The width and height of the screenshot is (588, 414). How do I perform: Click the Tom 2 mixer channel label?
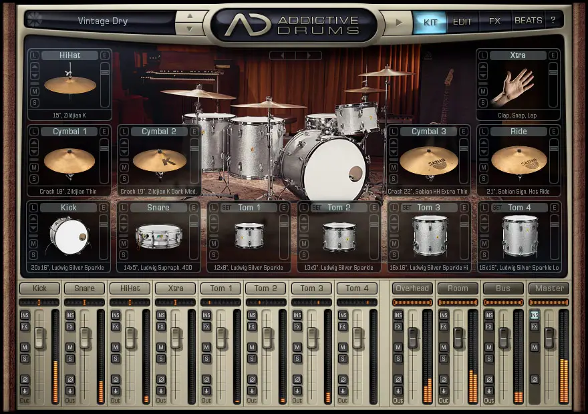[265, 288]
